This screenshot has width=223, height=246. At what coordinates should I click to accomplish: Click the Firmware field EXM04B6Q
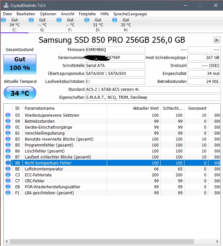click(115, 50)
